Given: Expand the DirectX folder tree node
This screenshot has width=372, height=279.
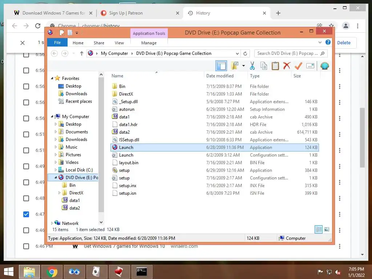Looking at the screenshot, I should click(x=59, y=193).
